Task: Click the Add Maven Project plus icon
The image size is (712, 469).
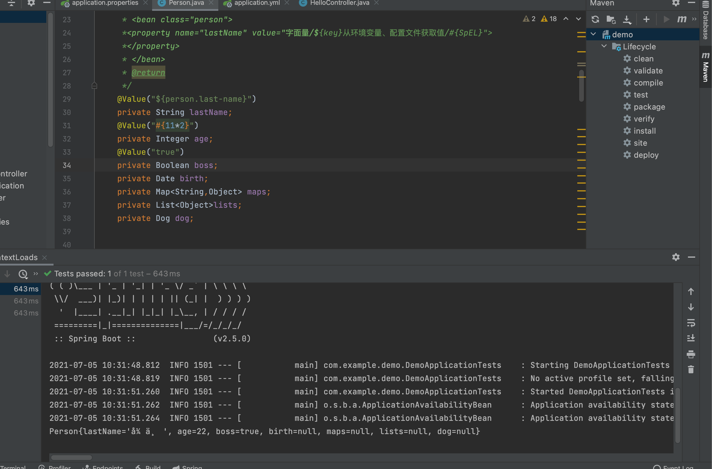Action: [646, 19]
